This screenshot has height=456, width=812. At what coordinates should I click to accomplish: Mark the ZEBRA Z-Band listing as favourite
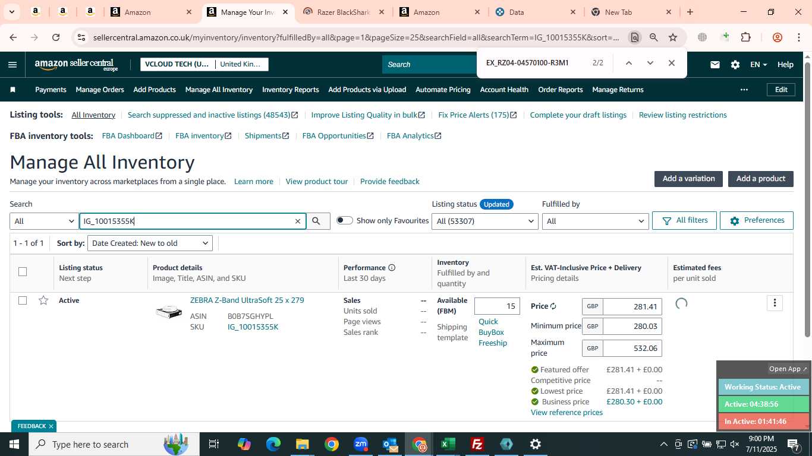click(x=43, y=300)
